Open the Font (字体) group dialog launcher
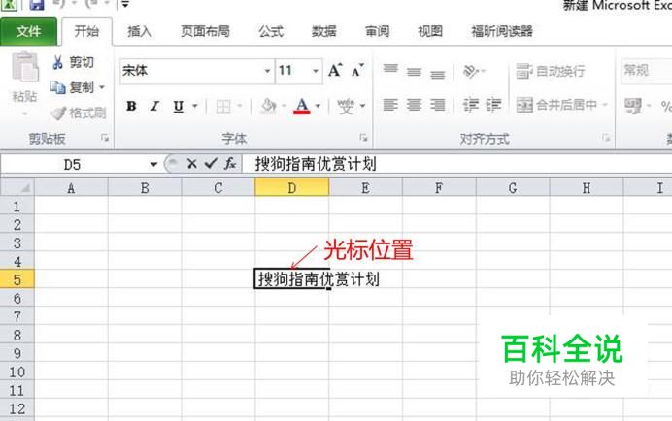The image size is (672, 421). click(x=363, y=138)
